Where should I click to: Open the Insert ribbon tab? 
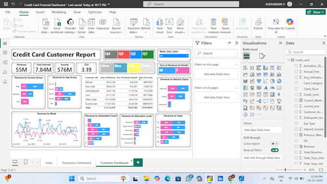tap(40, 12)
